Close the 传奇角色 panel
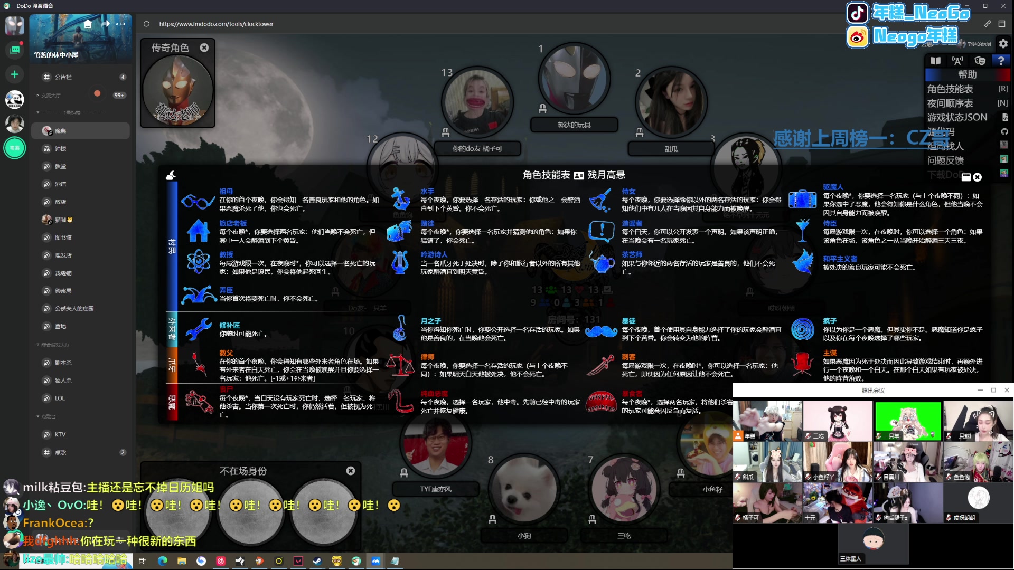The width and height of the screenshot is (1014, 570). (204, 47)
